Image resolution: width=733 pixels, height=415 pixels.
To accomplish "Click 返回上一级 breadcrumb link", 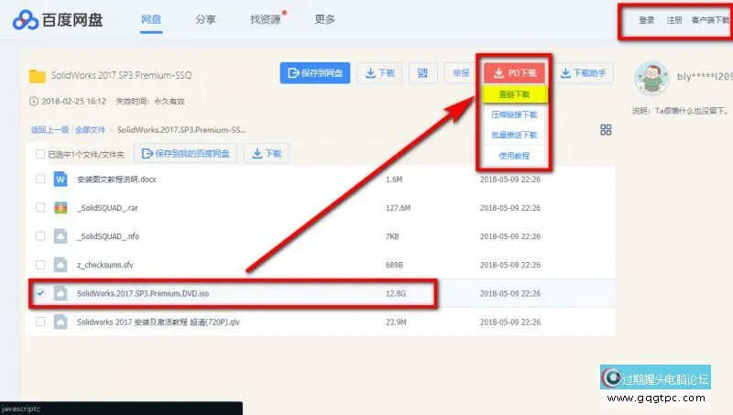I will (49, 130).
